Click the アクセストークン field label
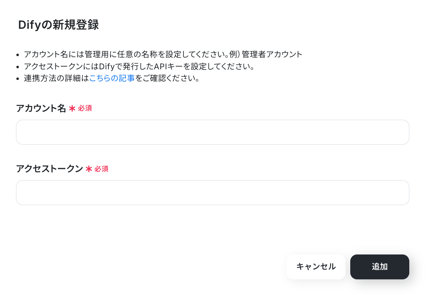This screenshot has width=426, height=295. pos(49,169)
